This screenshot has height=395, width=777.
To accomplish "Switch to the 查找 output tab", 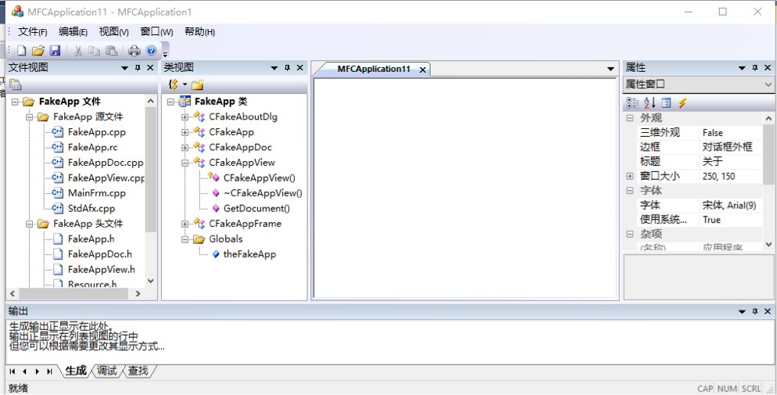I will (x=138, y=371).
